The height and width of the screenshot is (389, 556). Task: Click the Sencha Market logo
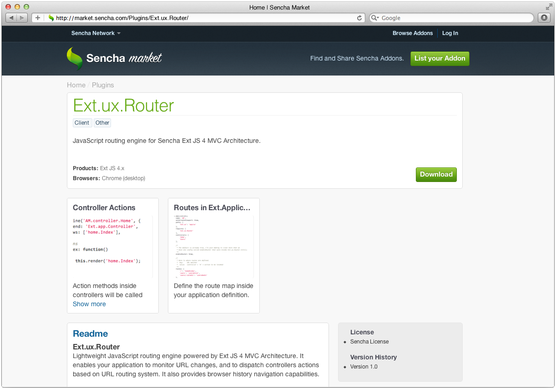[x=114, y=58]
